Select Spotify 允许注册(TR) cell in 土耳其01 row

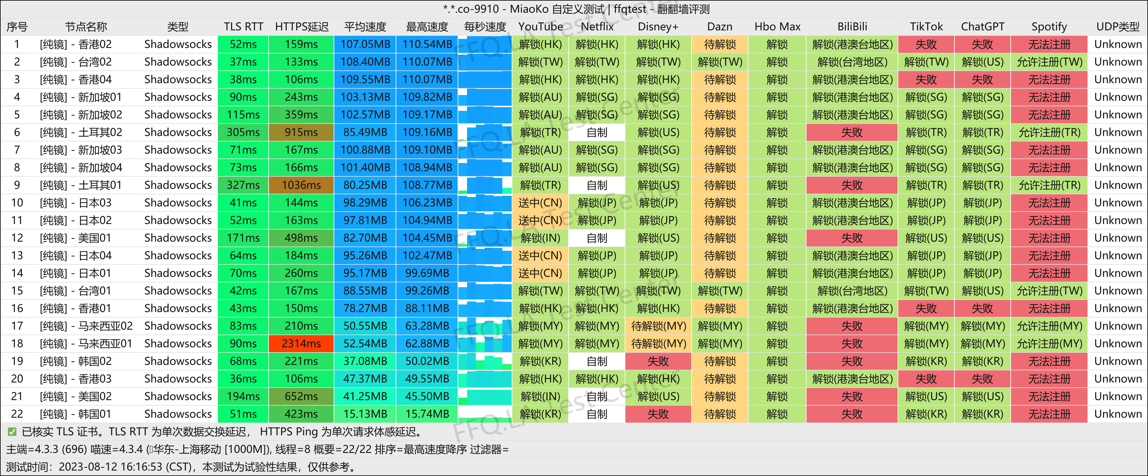point(1049,185)
